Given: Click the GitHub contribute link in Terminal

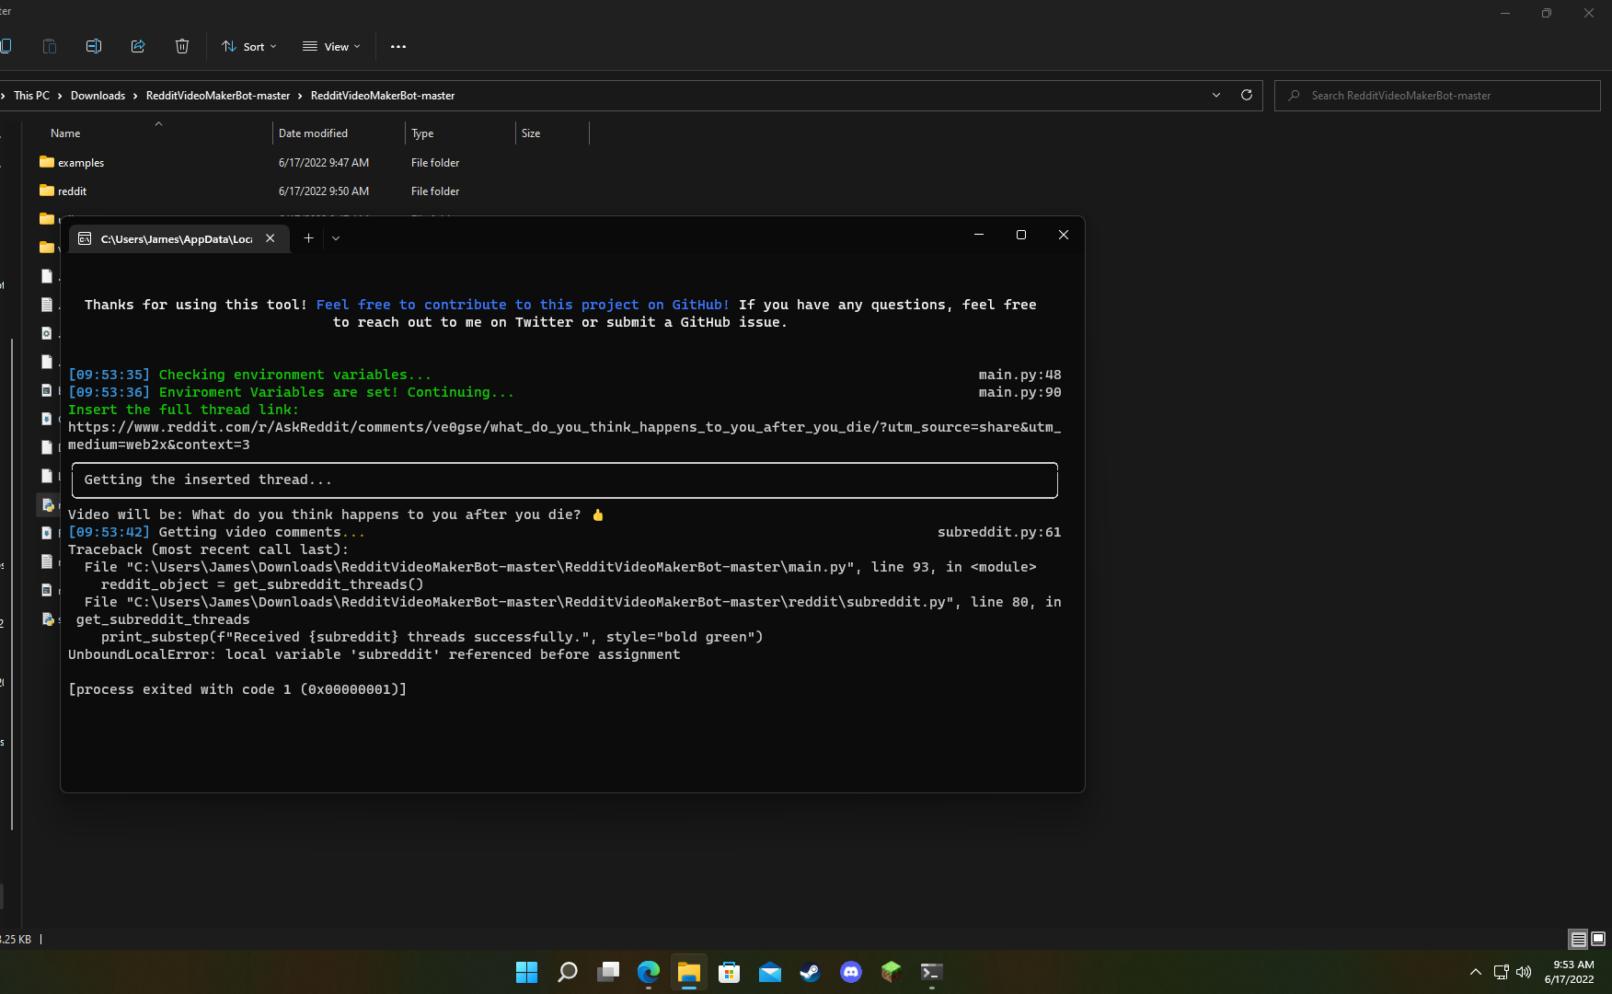Looking at the screenshot, I should 523,304.
